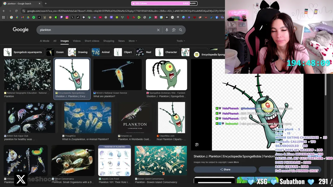Screen dimensions: 333x187
Task: Select the plankton - Google Search browser tab
Action: click(22, 3)
